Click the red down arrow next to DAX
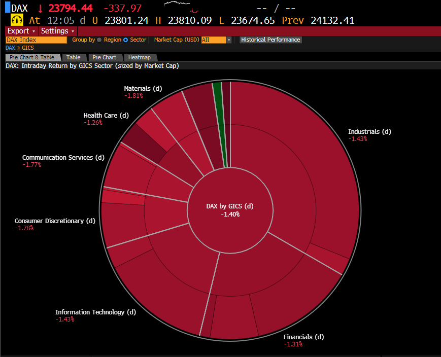The image size is (441, 357). (41, 9)
